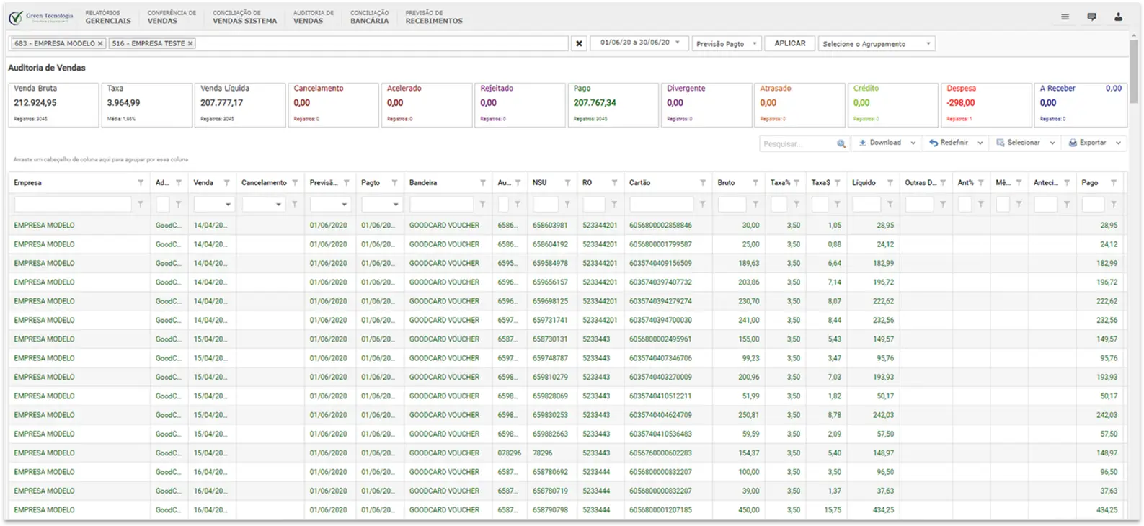Open filter icon on Ant% column header
Screen dimensions: 1144x526
pos(981,183)
